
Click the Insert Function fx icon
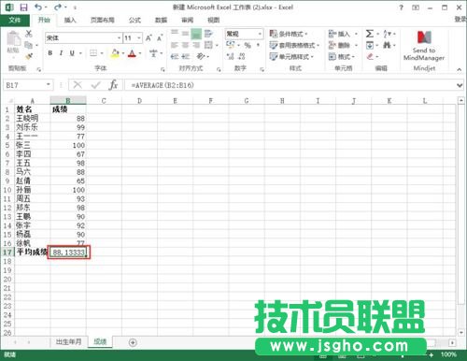point(113,85)
